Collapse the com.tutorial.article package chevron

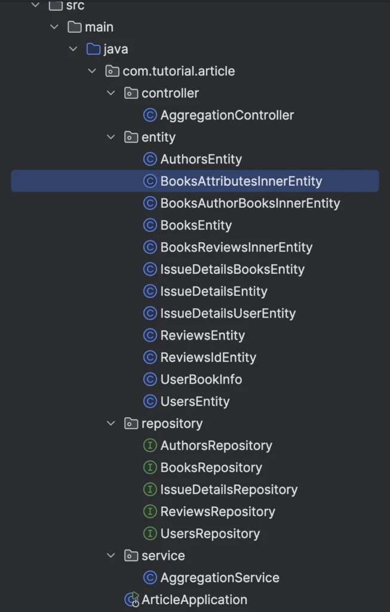click(x=93, y=71)
